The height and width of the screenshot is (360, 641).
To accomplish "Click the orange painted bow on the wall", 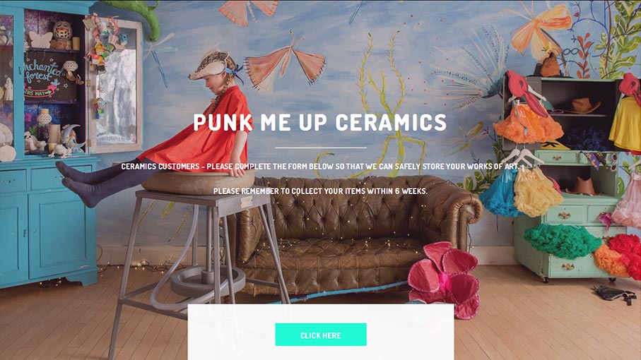I will pyautogui.click(x=539, y=28).
